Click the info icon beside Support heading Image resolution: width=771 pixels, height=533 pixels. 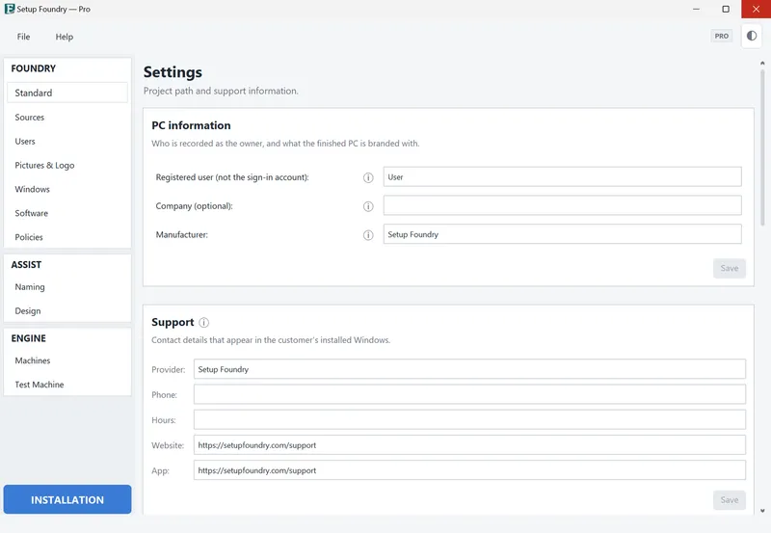204,323
